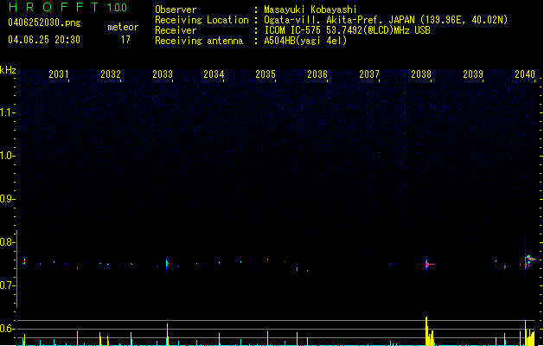Click the ICOM IC-575 receiver text
This screenshot has width=544, height=346.
pos(347,30)
